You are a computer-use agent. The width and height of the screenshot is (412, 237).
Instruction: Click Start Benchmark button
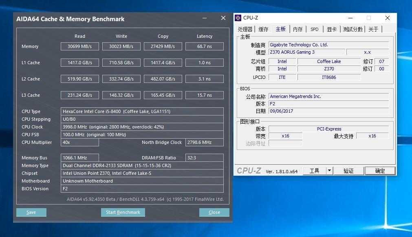pyautogui.click(x=123, y=212)
